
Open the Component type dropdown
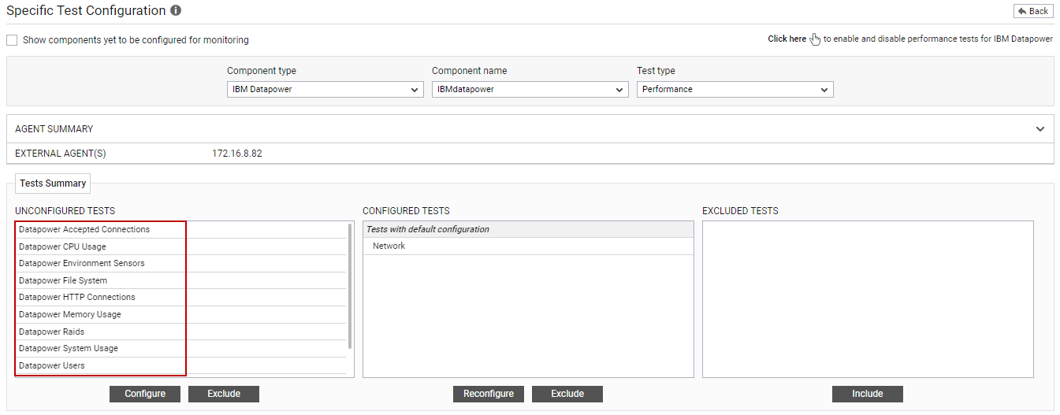325,90
